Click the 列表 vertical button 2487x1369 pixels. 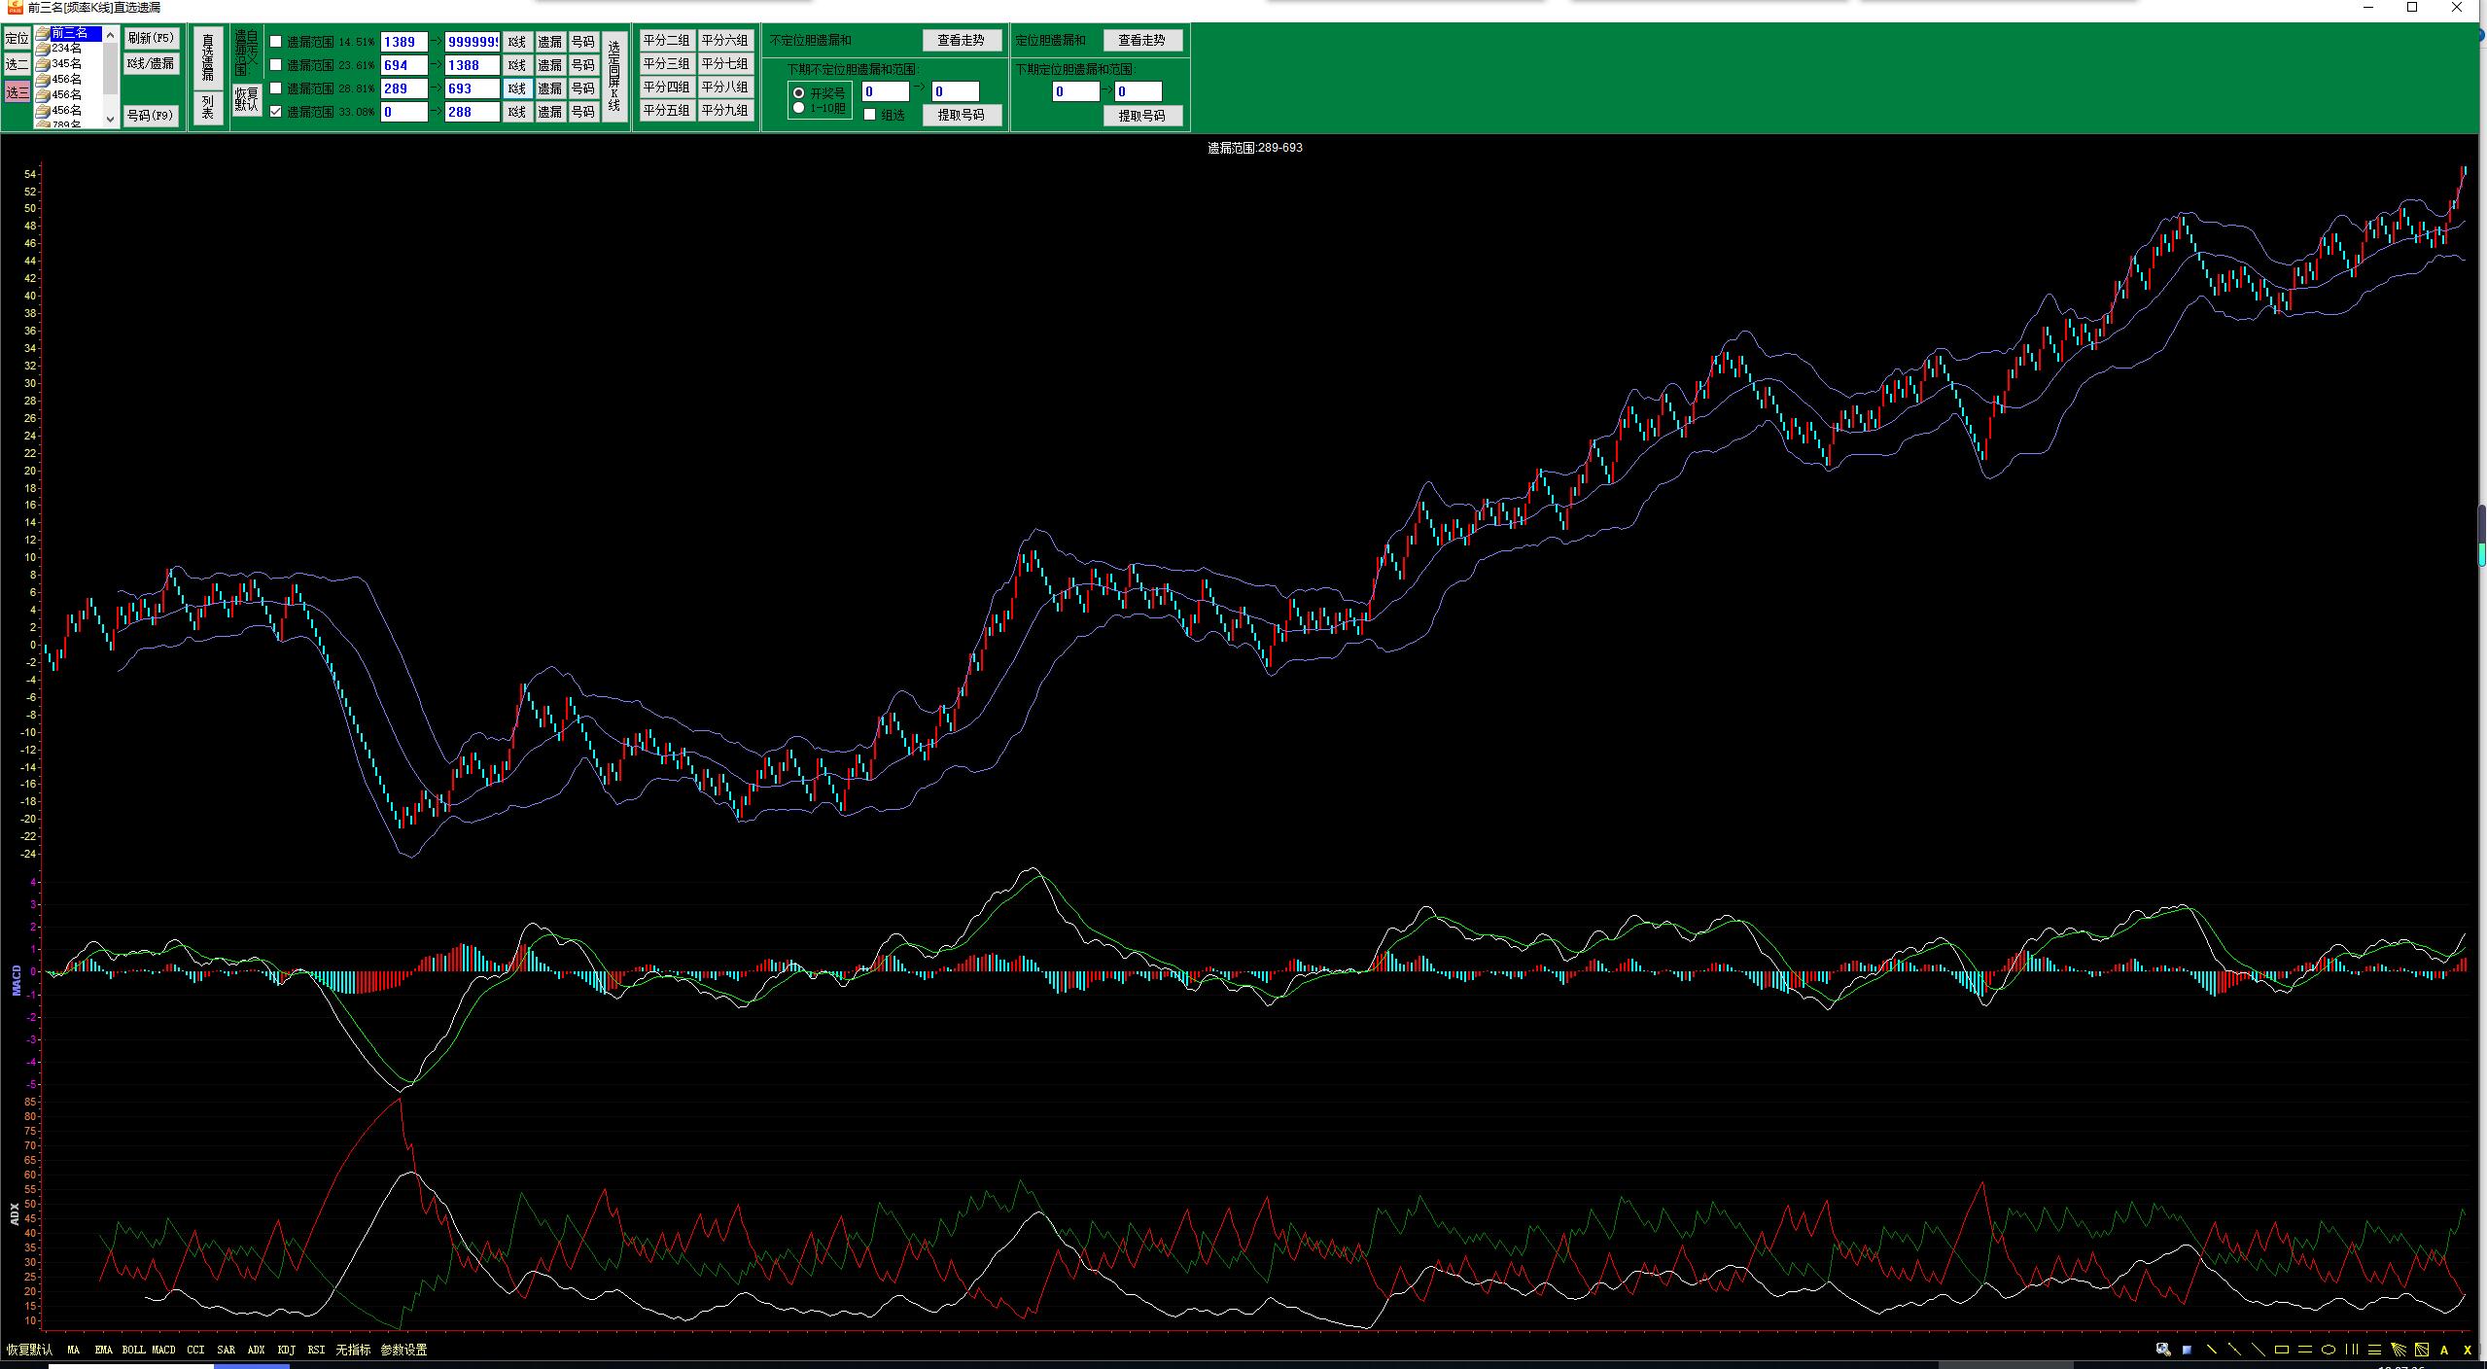click(x=208, y=107)
